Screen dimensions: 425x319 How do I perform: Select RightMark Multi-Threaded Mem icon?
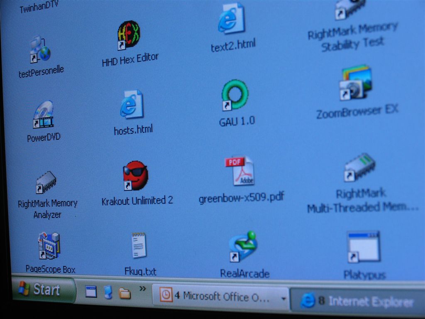(x=359, y=167)
